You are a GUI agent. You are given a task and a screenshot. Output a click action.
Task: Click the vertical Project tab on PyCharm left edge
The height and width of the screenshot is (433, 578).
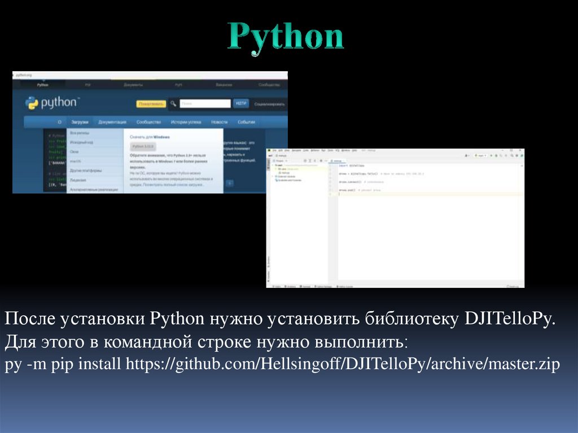pos(268,164)
